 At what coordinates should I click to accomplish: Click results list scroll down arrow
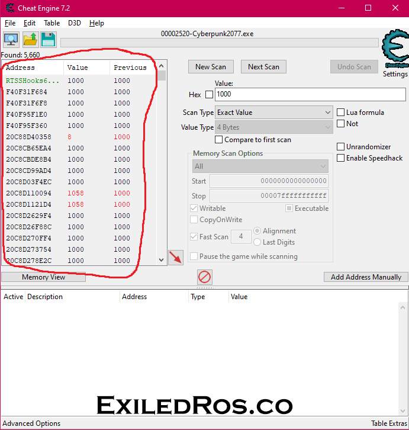click(x=162, y=259)
